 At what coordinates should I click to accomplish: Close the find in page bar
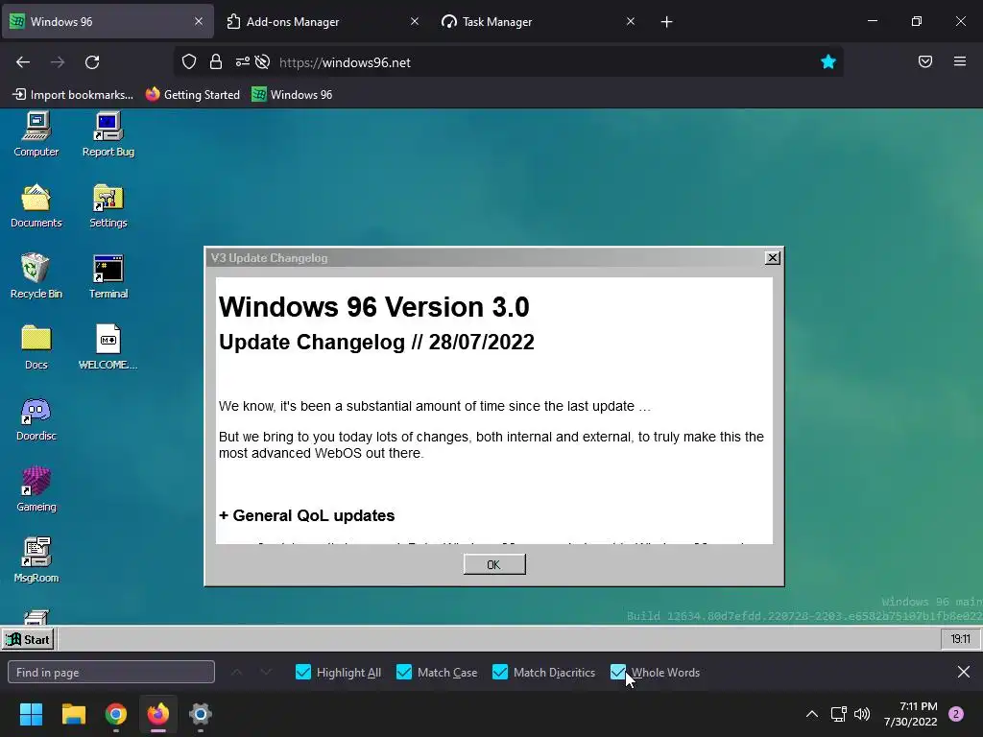[x=964, y=672]
